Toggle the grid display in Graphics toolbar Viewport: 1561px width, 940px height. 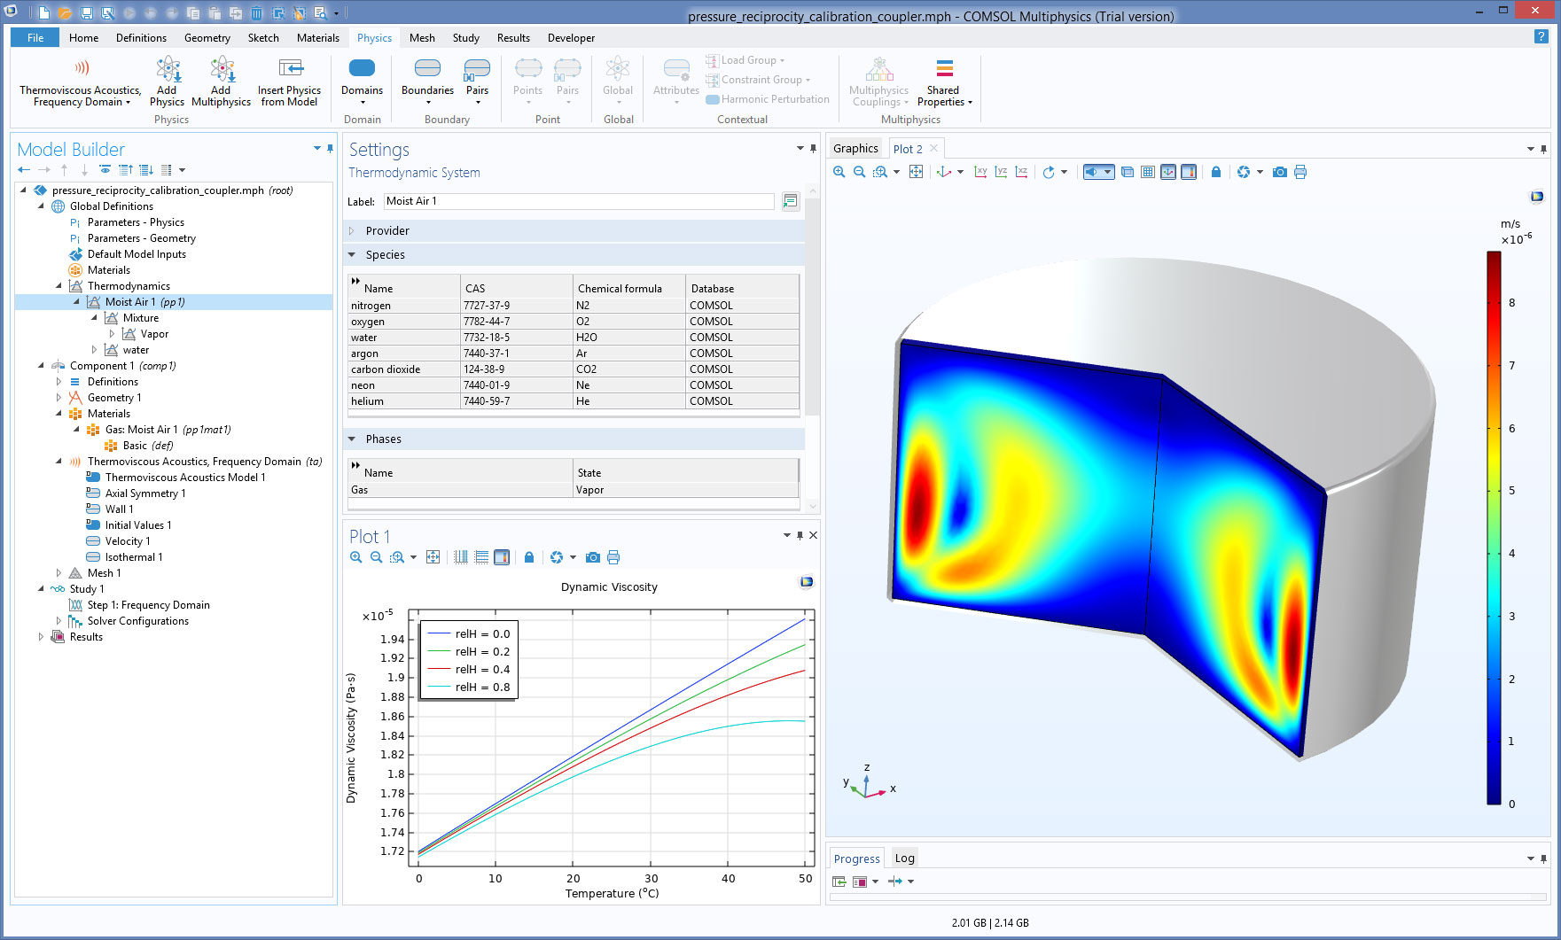tap(1147, 172)
